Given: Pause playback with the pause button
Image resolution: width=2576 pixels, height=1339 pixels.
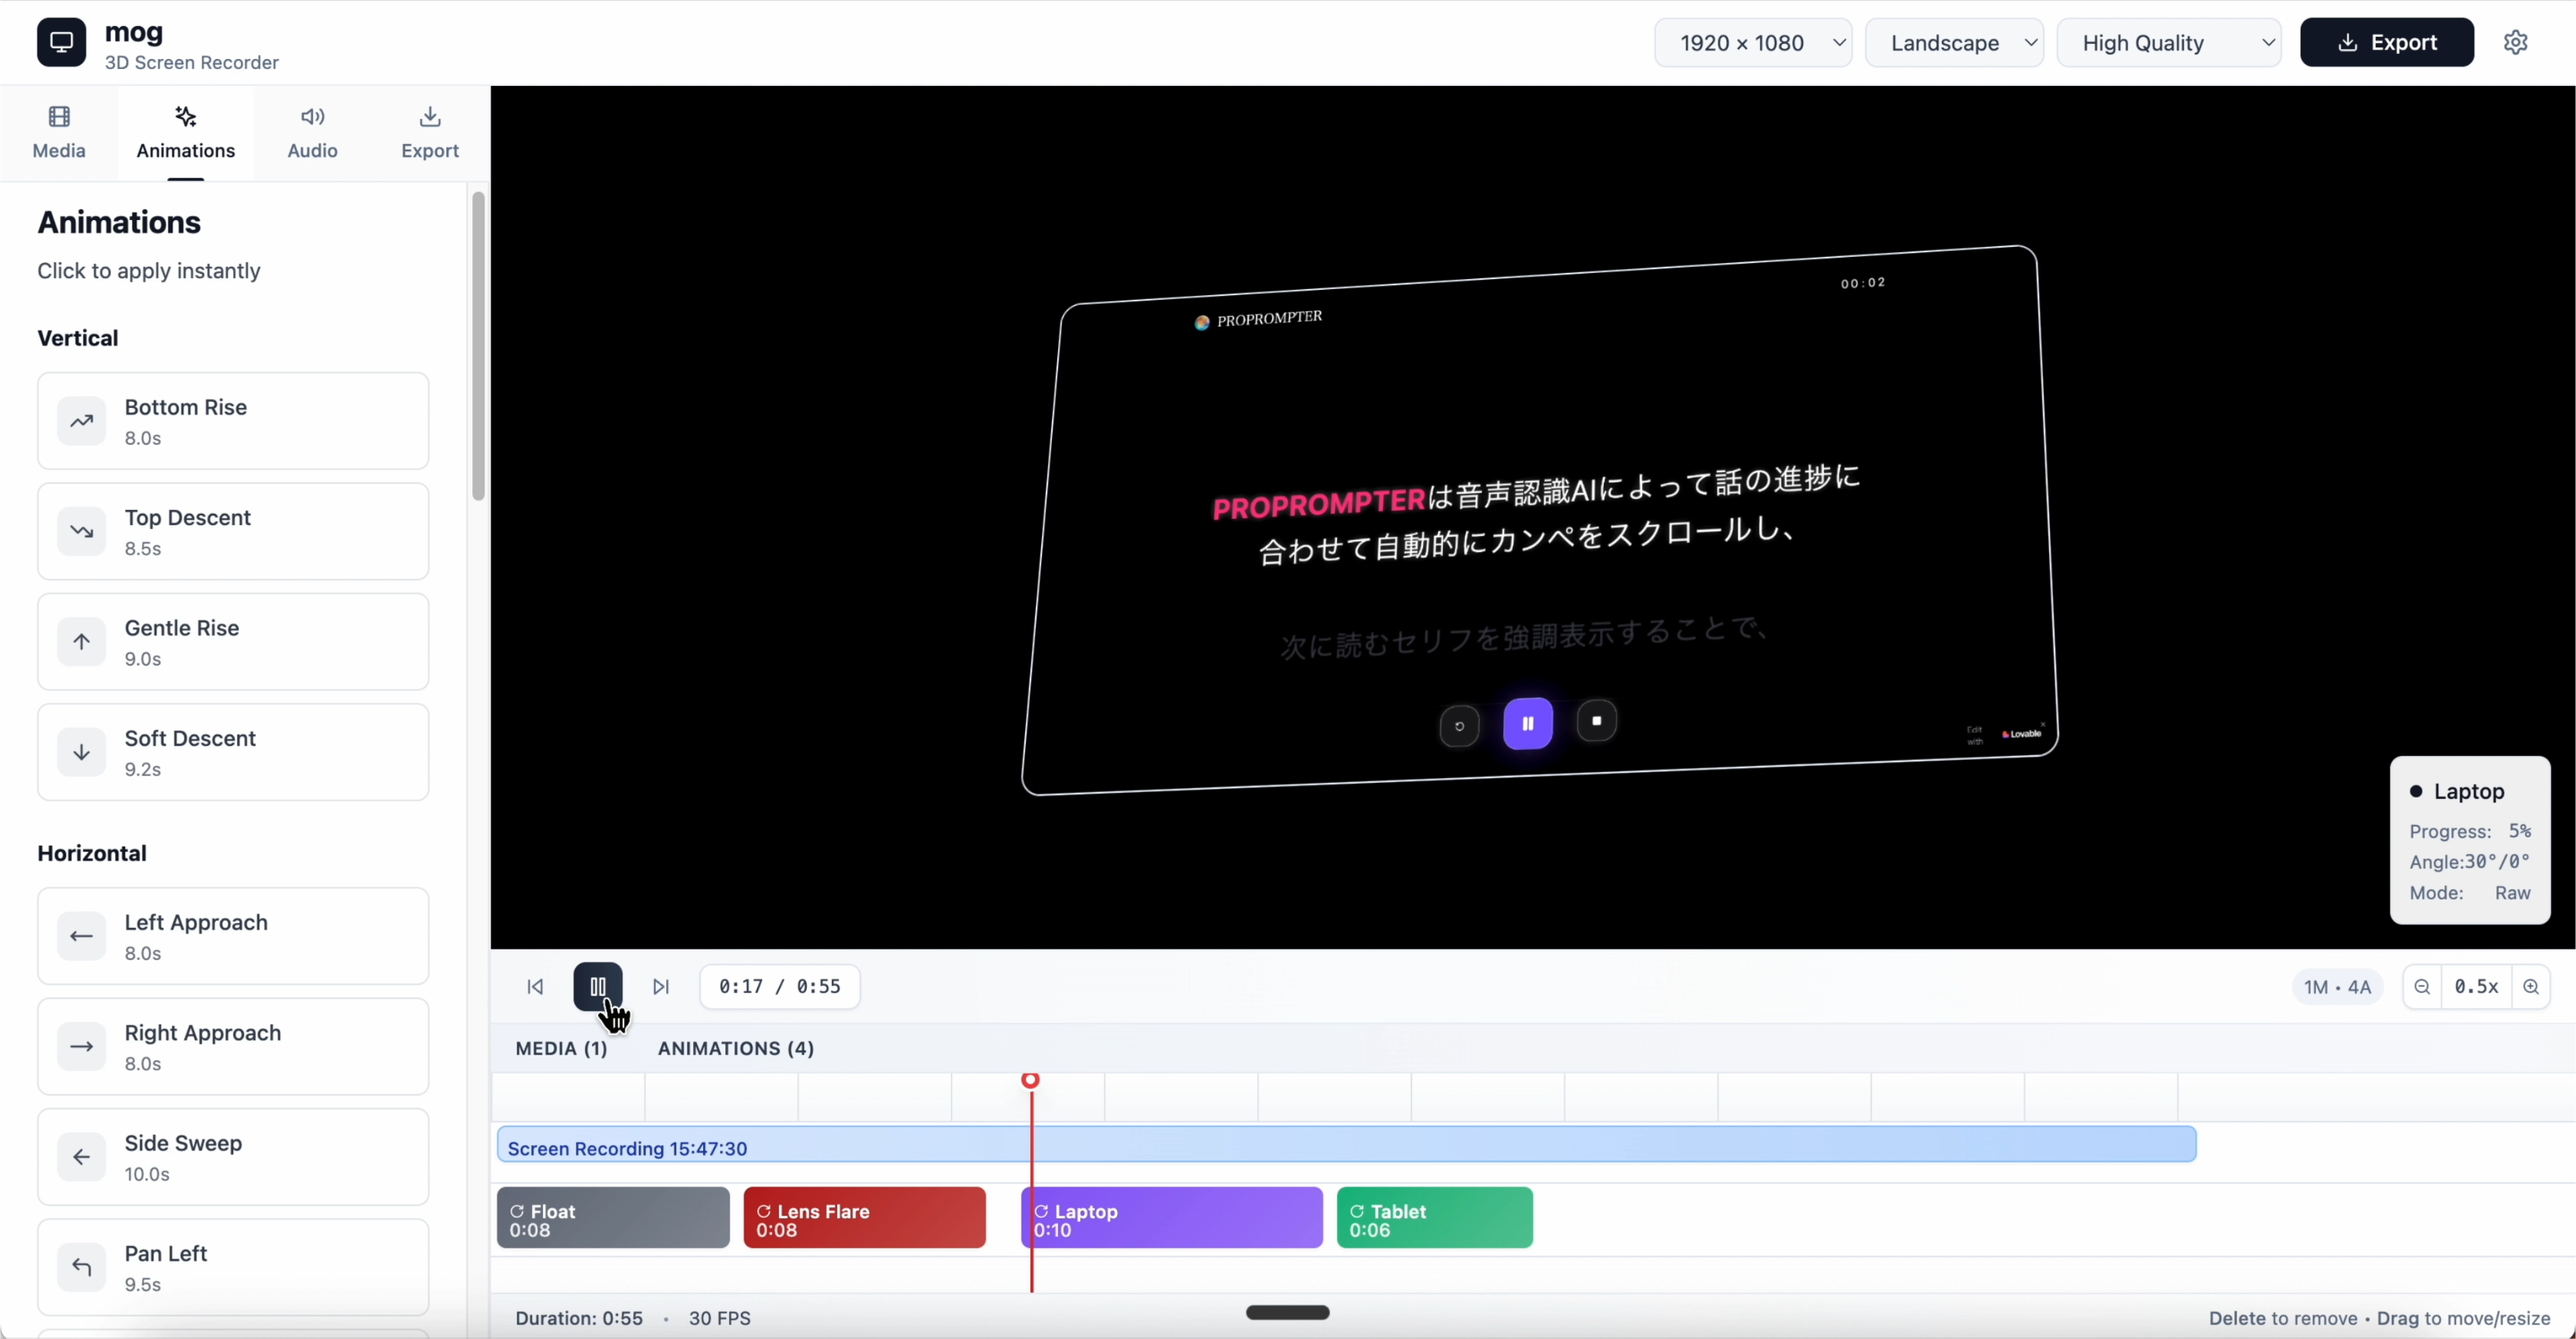Looking at the screenshot, I should [x=597, y=986].
